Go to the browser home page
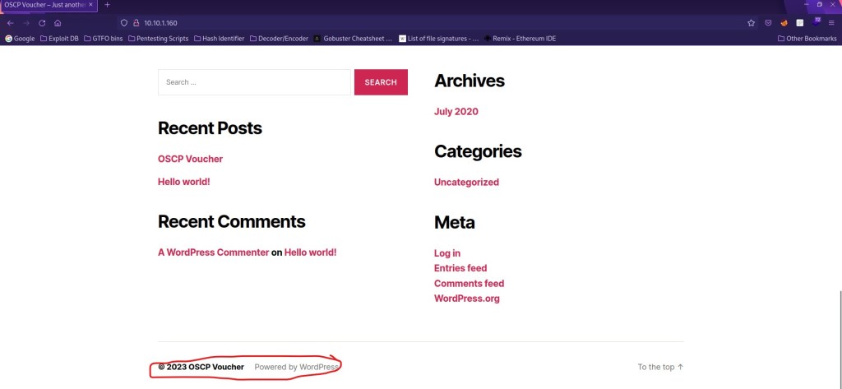This screenshot has height=389, width=842. 58,23
